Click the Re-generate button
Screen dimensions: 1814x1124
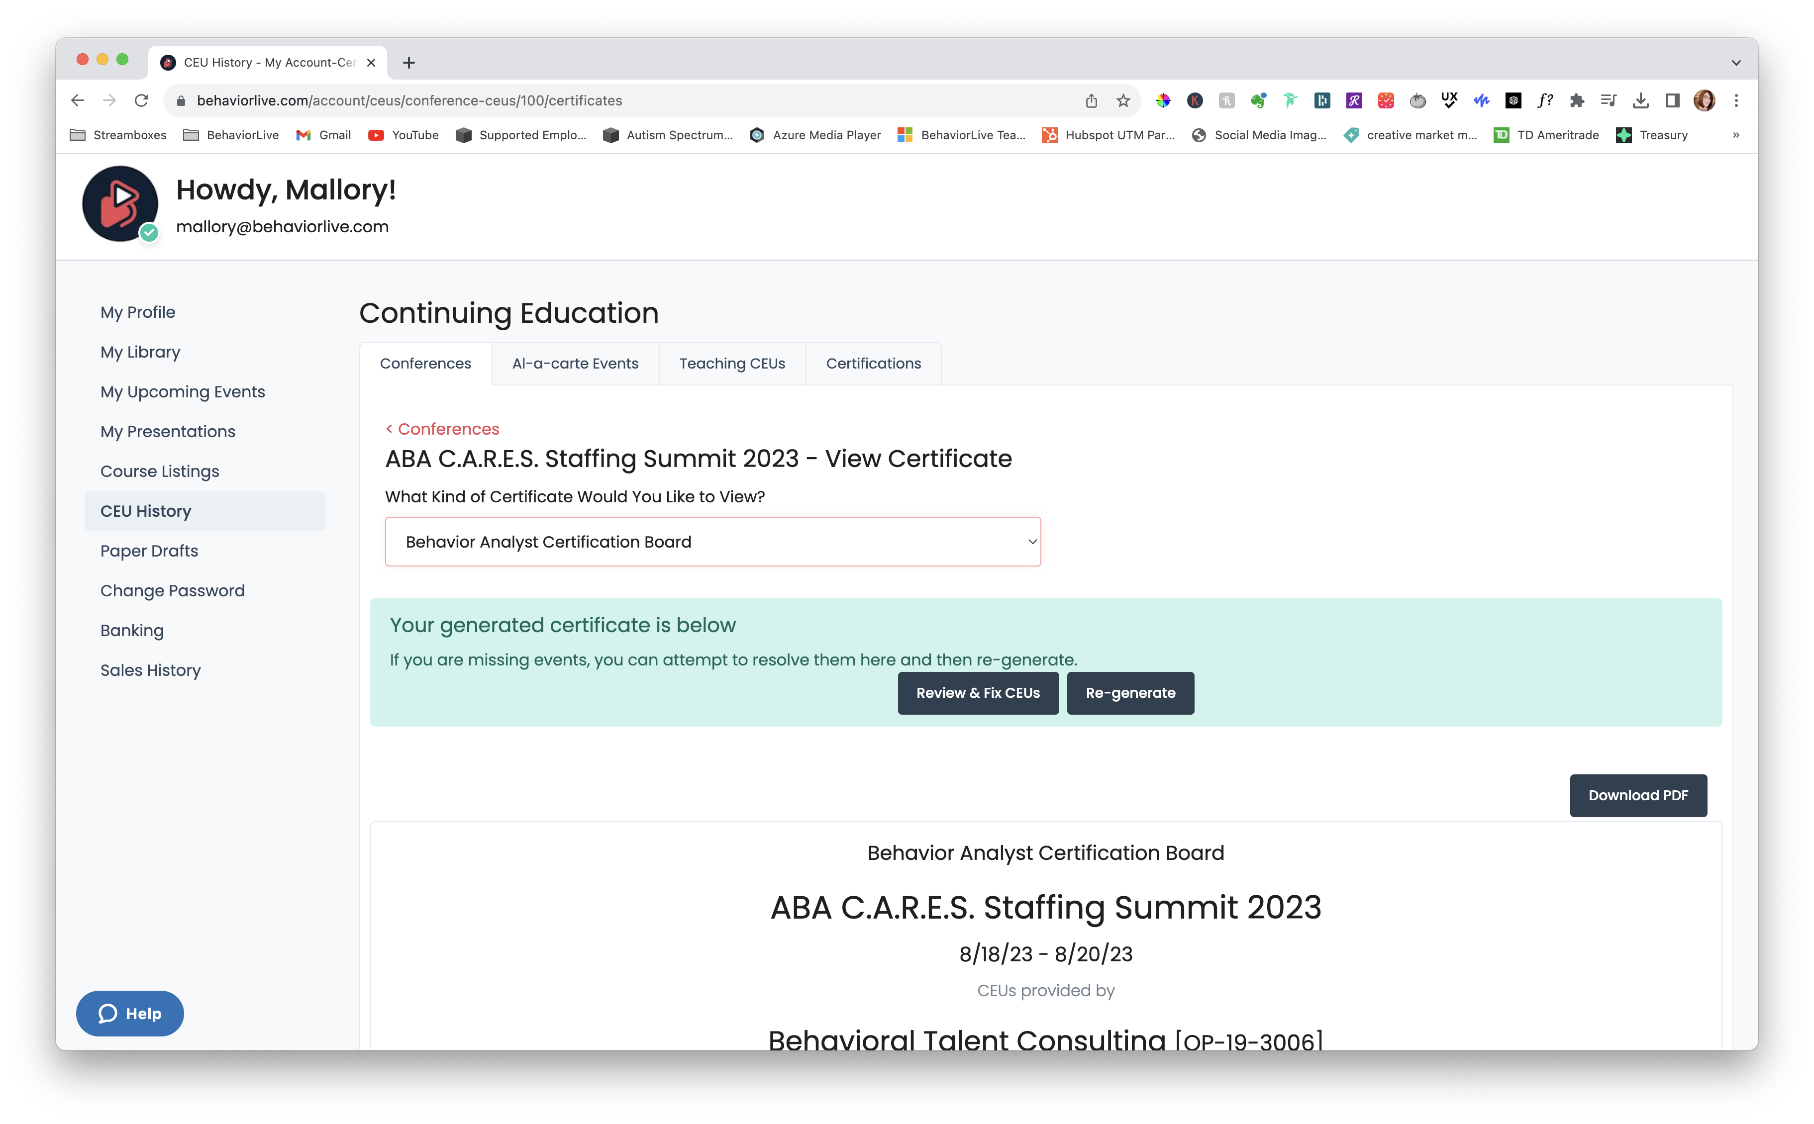(1130, 693)
